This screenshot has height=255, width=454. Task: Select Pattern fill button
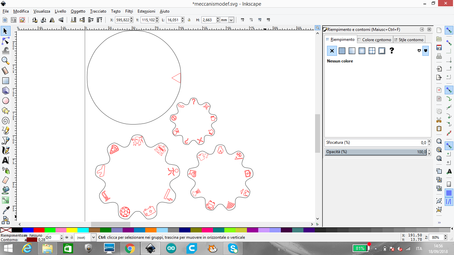click(x=372, y=51)
